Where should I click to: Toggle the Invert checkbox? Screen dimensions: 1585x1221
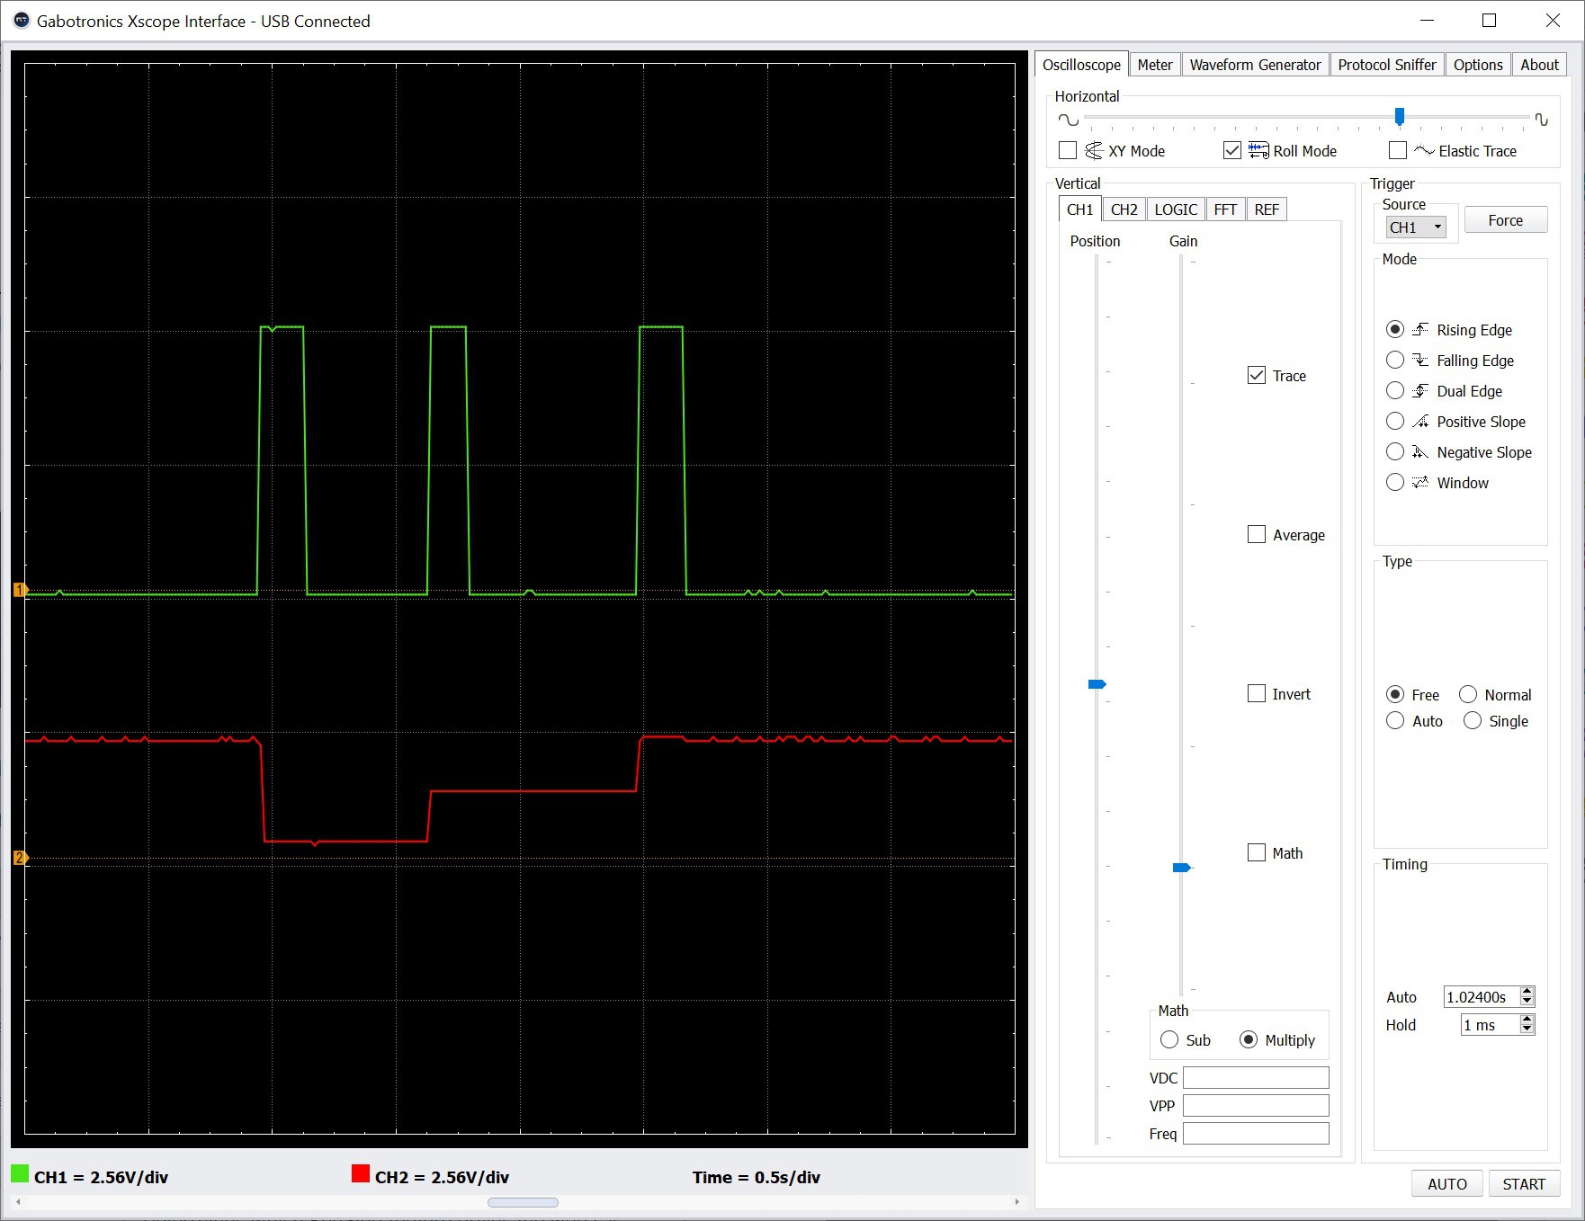[1257, 694]
